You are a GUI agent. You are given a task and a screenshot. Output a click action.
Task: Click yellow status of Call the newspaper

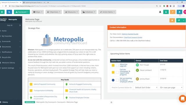click(x=113, y=72)
